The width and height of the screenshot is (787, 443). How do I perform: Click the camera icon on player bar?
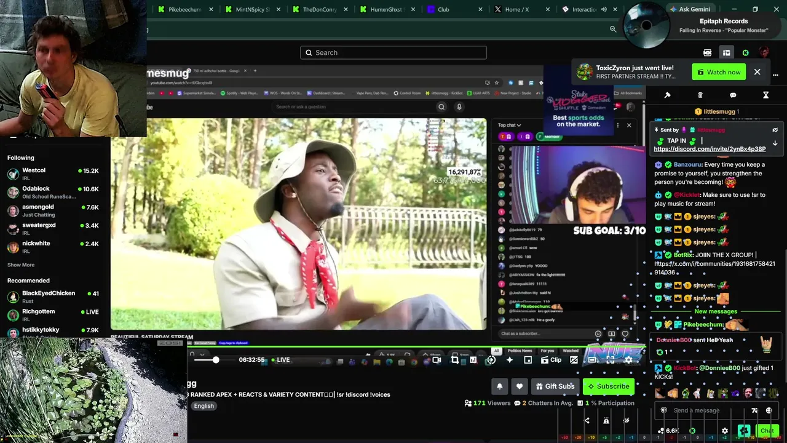[437, 360]
